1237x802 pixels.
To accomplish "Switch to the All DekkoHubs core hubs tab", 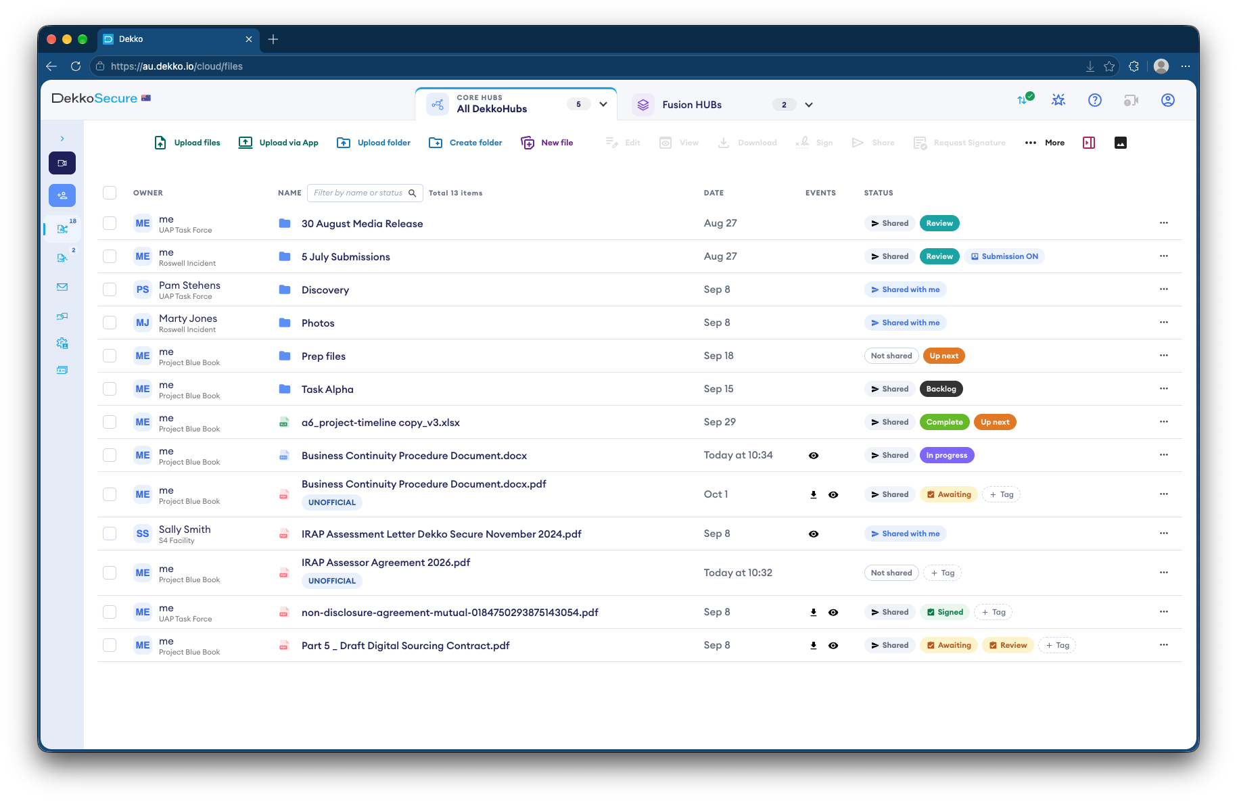I will pyautogui.click(x=516, y=104).
